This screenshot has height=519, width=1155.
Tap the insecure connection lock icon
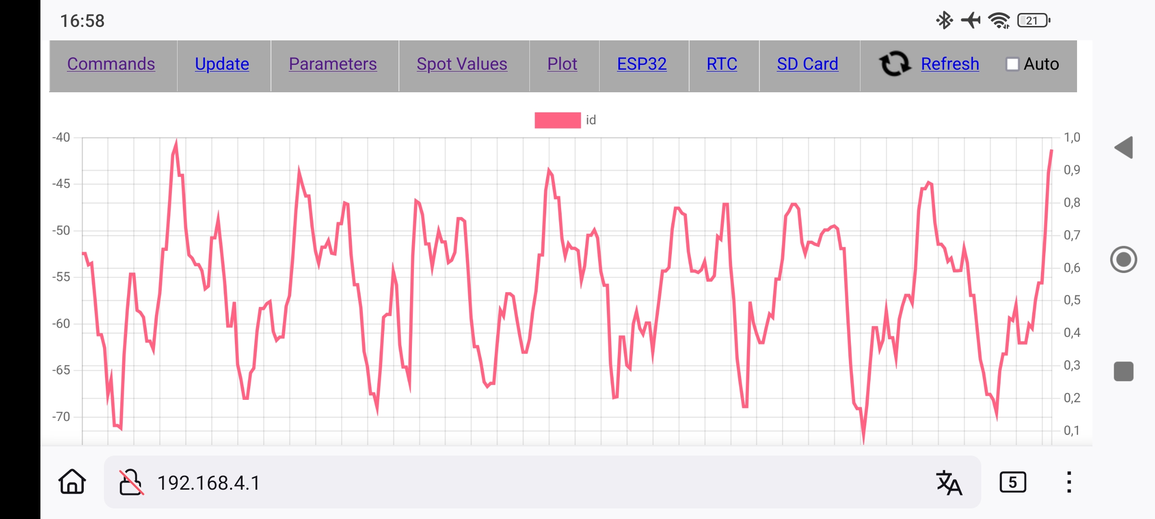click(131, 482)
